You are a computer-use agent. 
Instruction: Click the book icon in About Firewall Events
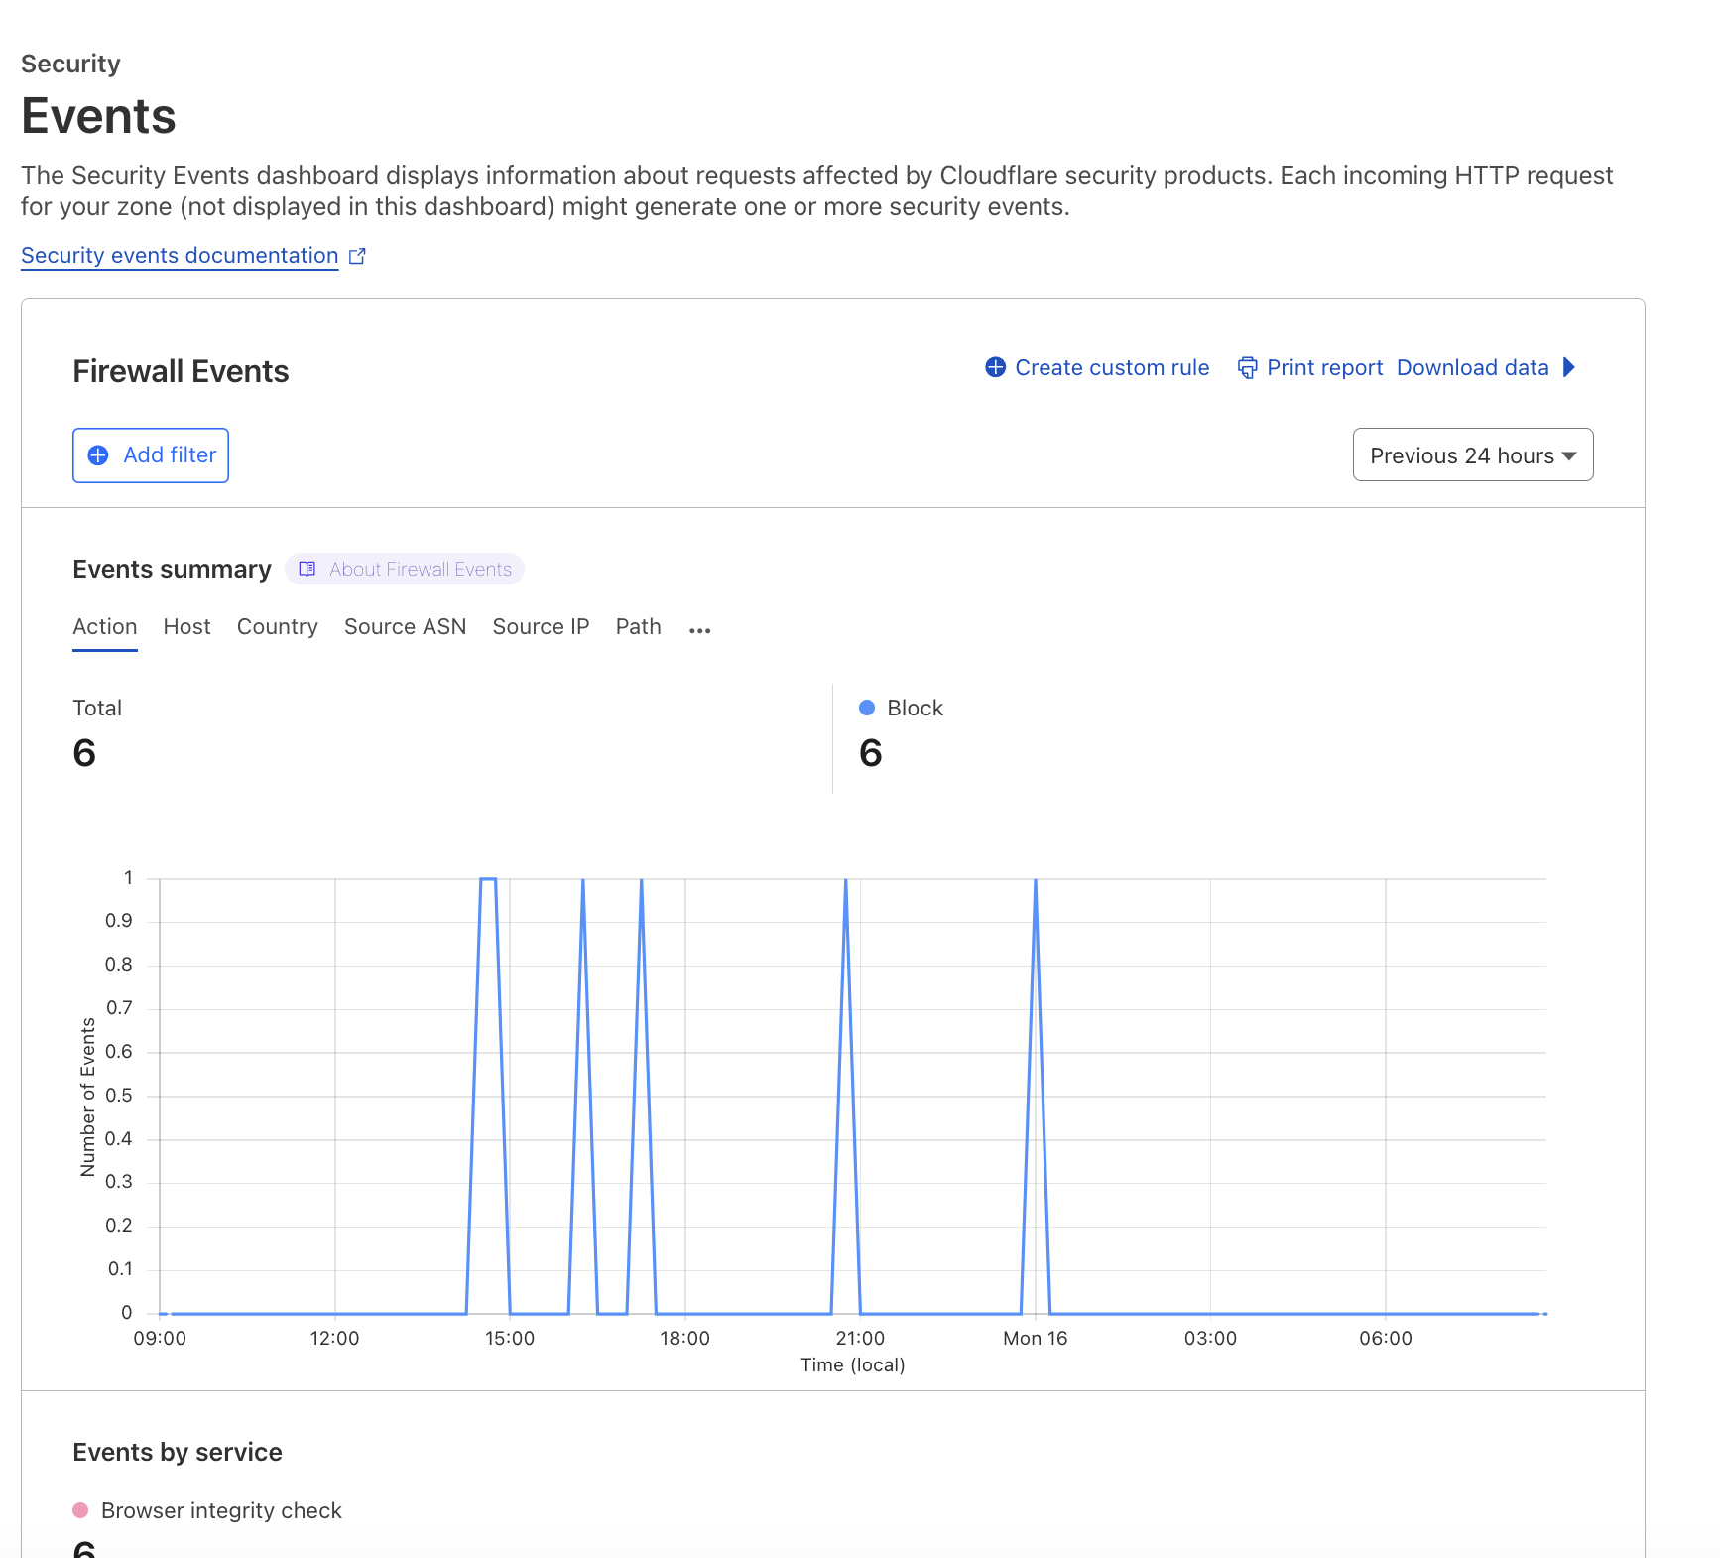[307, 569]
